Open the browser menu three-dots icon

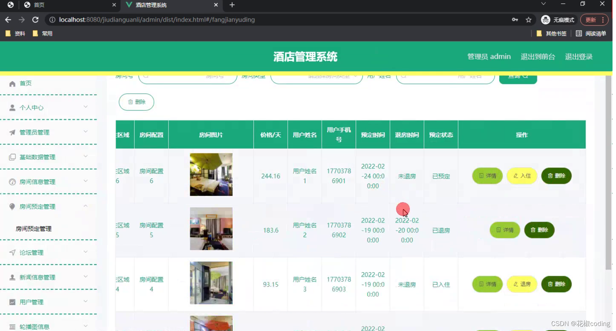pos(603,20)
